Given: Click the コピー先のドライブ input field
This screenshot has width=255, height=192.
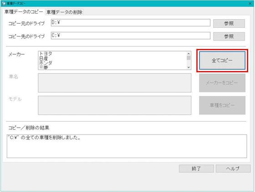Looking at the screenshot, I should coord(131,36).
